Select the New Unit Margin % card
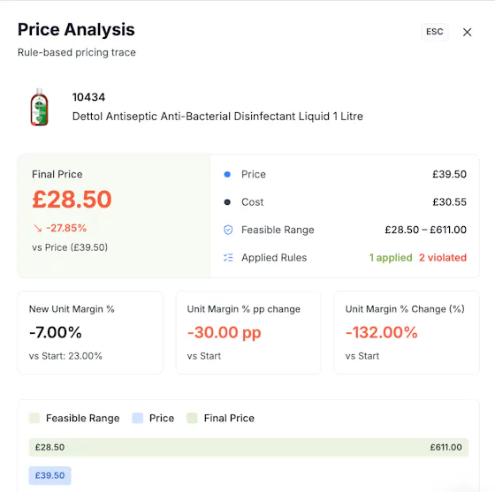The image size is (495, 492). click(x=90, y=332)
